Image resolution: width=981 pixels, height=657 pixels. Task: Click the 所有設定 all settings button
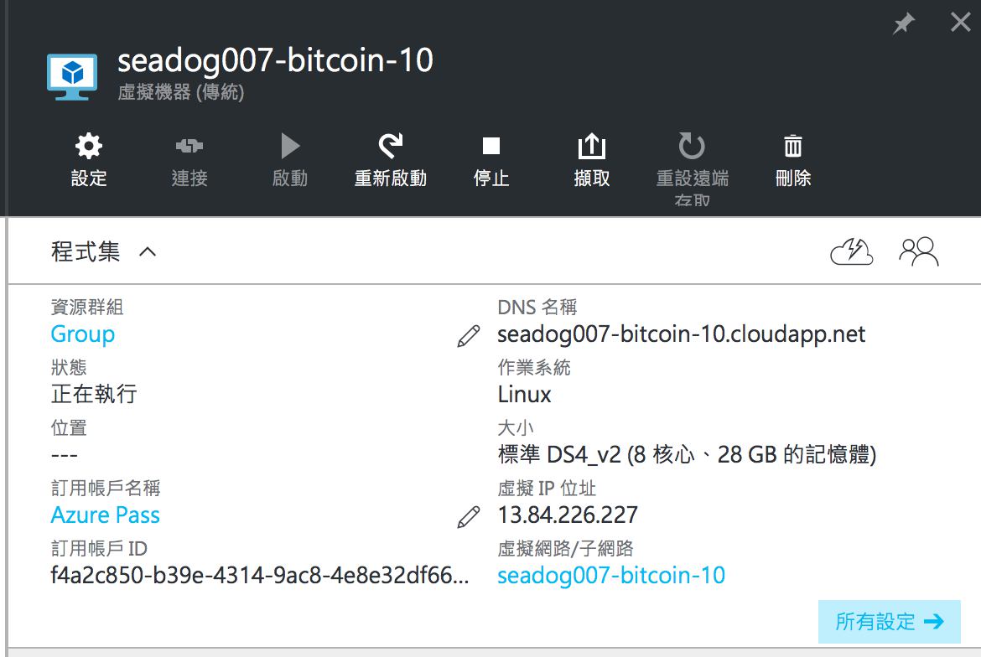pyautogui.click(x=889, y=621)
